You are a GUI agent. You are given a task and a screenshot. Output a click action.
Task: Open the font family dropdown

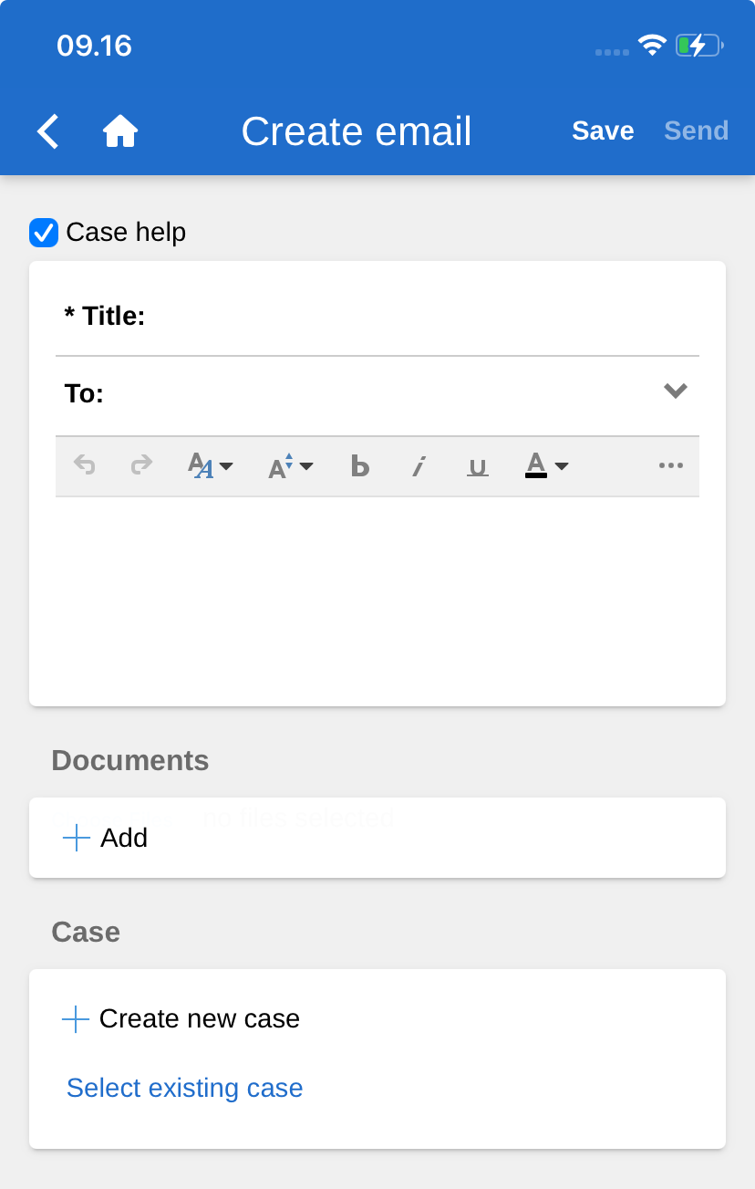click(211, 466)
